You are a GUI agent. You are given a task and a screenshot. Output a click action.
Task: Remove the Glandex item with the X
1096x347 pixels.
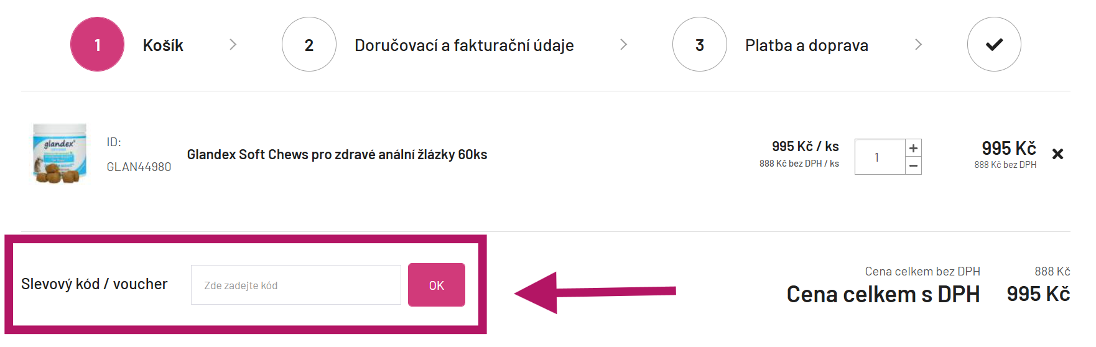1057,154
